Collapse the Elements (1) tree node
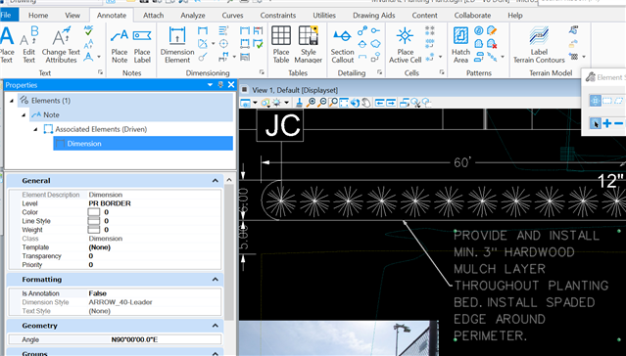The height and width of the screenshot is (356, 626). tap(12, 101)
